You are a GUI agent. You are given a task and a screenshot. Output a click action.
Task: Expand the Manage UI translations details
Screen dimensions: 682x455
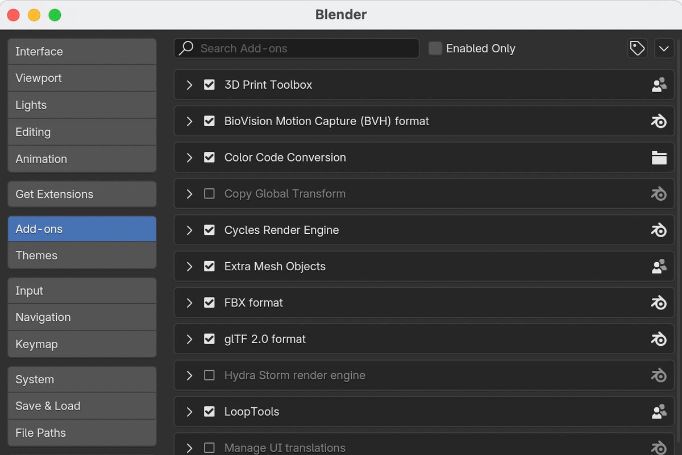(x=190, y=448)
